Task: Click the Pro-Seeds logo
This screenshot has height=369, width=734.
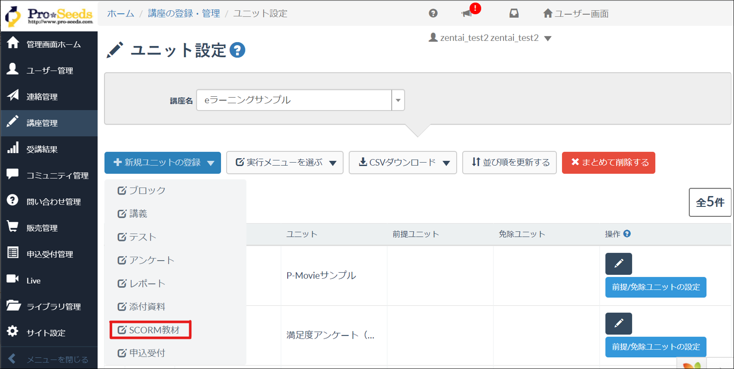Action: tap(49, 16)
